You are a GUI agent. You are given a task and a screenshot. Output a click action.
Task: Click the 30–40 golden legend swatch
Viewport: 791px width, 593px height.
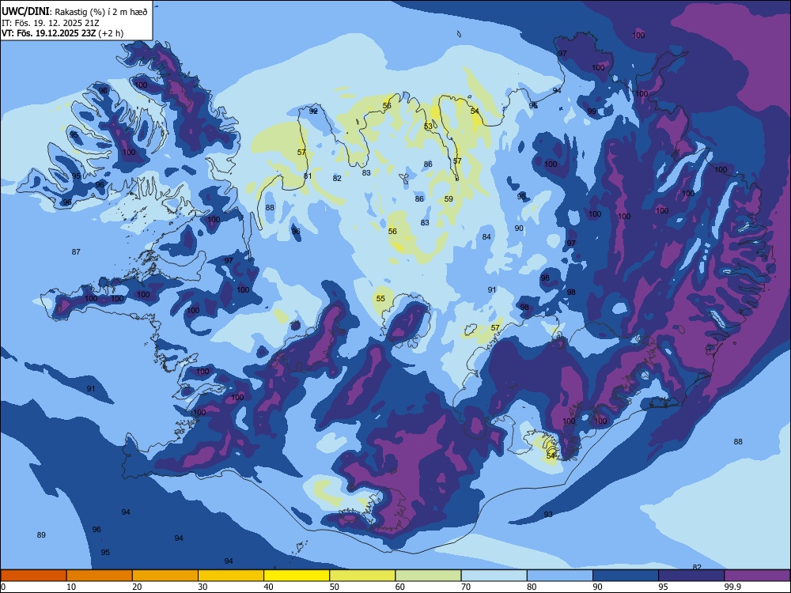231,576
